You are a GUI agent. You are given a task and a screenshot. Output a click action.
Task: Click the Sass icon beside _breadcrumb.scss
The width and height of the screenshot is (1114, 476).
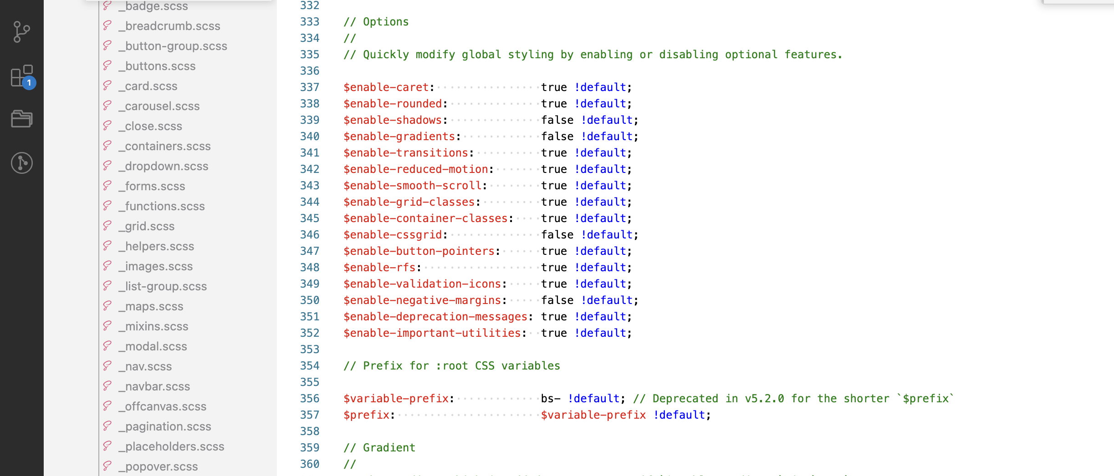coord(107,25)
